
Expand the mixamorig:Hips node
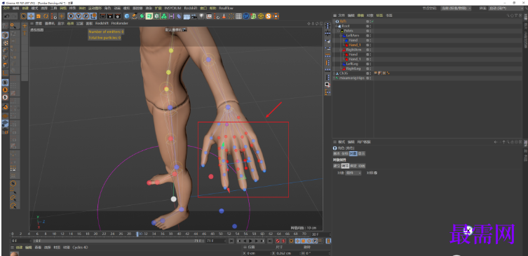pos(334,78)
